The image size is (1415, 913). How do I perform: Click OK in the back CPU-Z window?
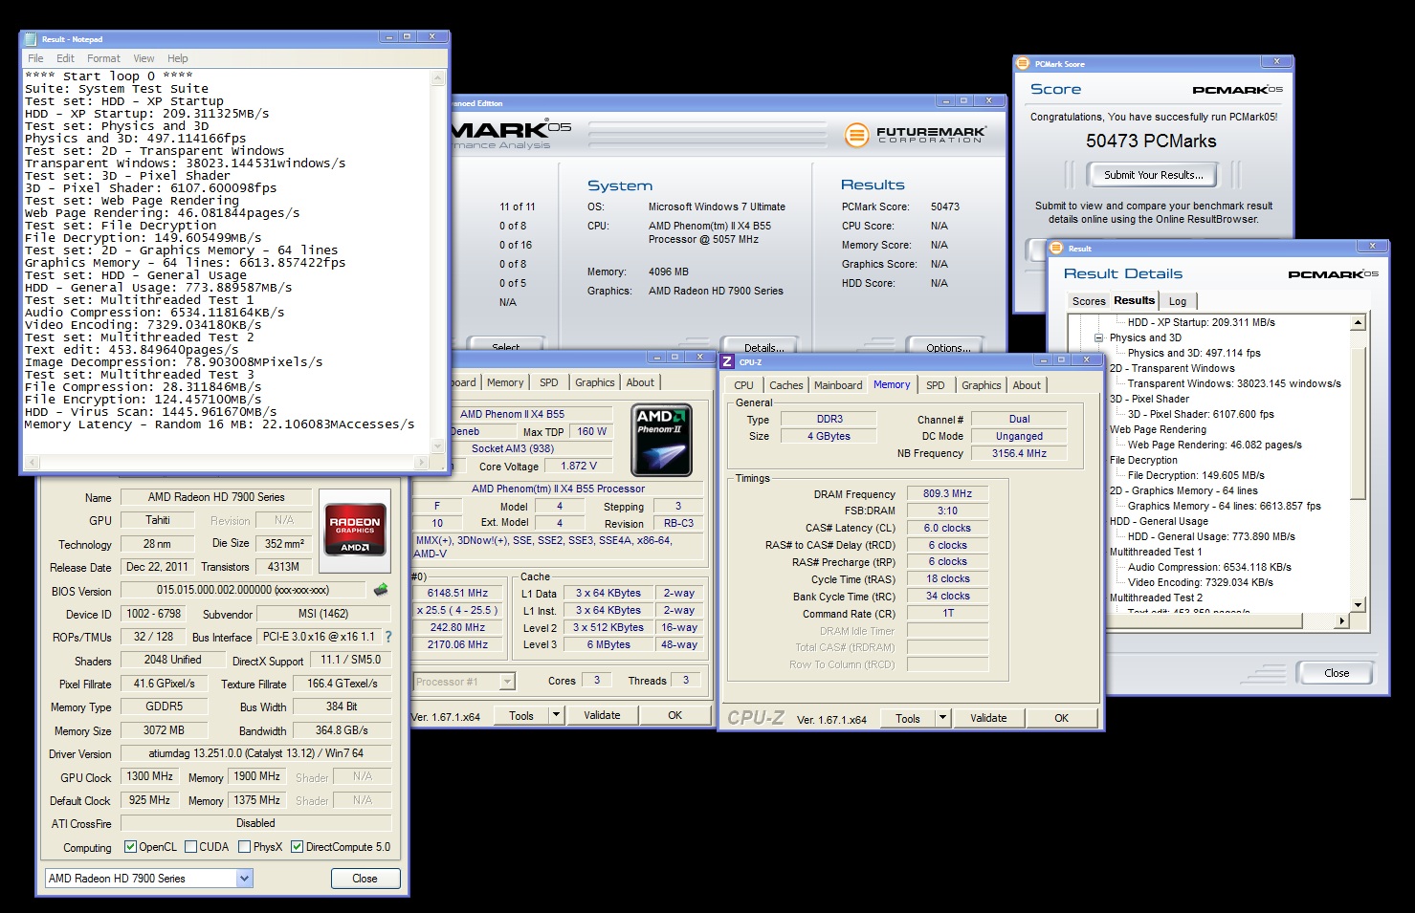[x=674, y=715]
